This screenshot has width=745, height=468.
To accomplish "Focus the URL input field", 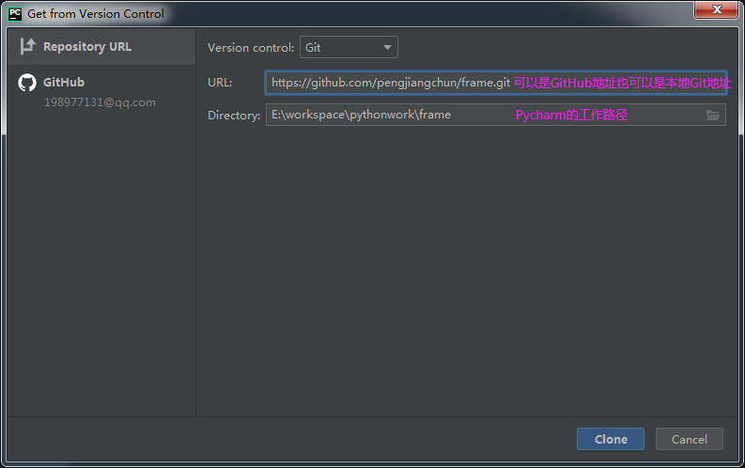I will [496, 83].
